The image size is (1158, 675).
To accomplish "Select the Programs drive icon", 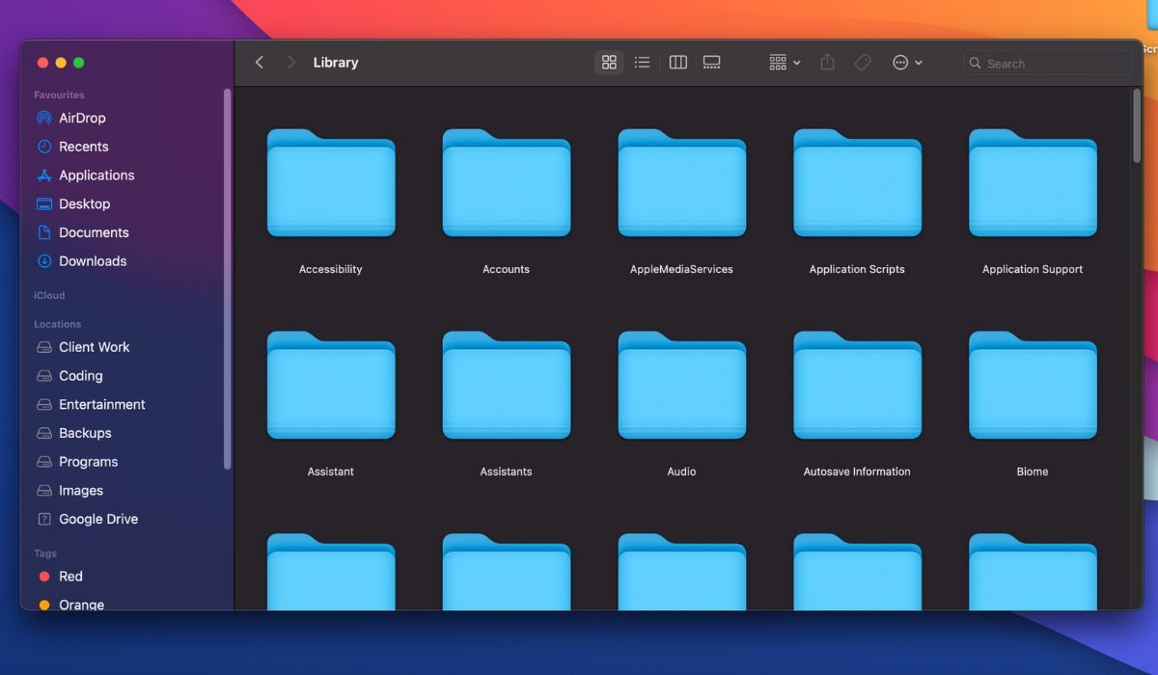I will pyautogui.click(x=43, y=462).
